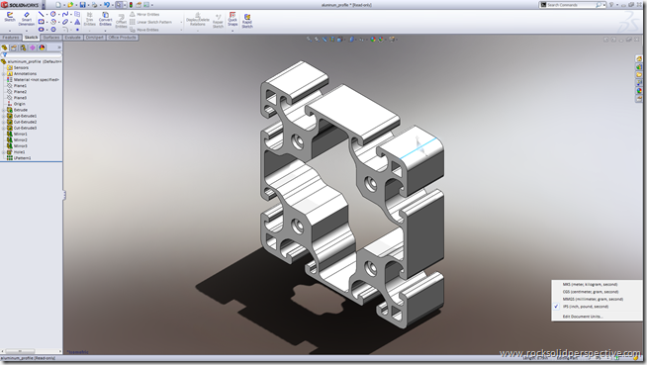The image size is (647, 365).
Task: Open Display/Delete Relations tool
Action: 198,20
